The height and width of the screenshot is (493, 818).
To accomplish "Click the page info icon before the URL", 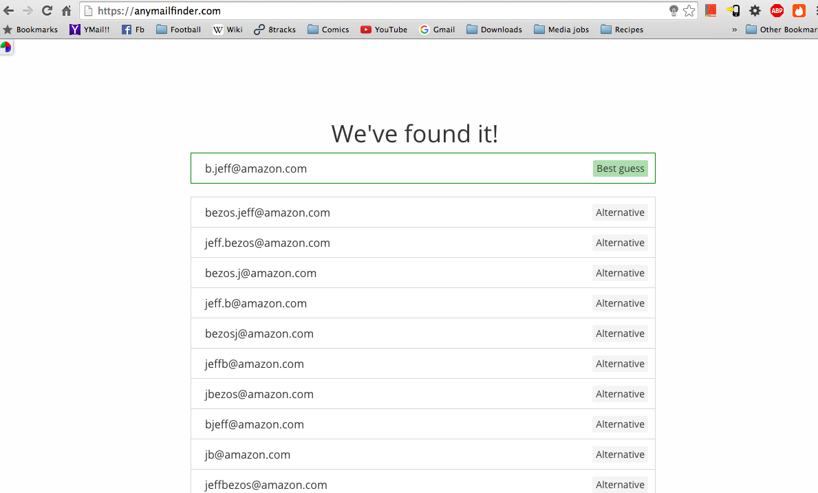I will click(x=89, y=10).
